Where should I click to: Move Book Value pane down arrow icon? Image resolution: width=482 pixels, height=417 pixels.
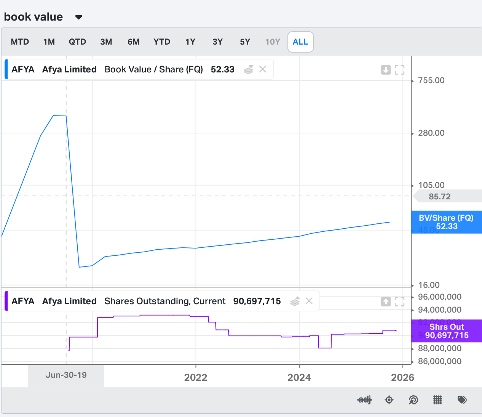point(386,70)
